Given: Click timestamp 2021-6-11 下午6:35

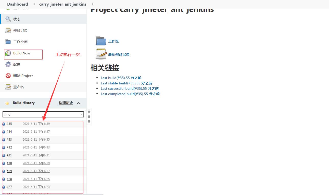Looking at the screenshot, I should (x=36, y=140).
